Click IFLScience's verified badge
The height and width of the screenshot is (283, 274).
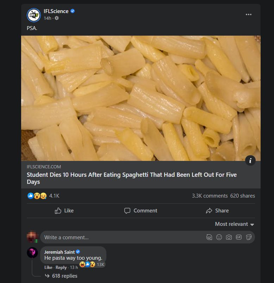pyautogui.click(x=73, y=11)
